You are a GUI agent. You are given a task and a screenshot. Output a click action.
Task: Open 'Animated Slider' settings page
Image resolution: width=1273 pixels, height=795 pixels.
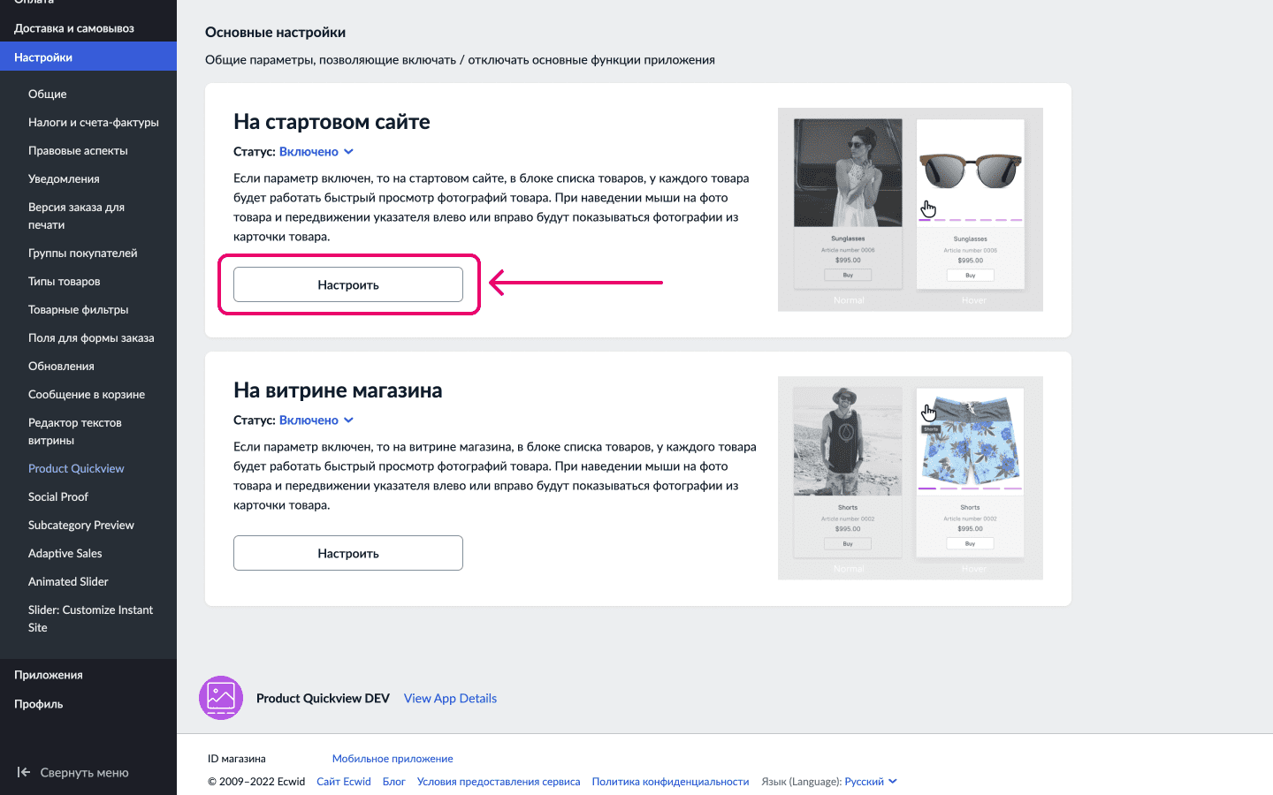[x=68, y=581]
